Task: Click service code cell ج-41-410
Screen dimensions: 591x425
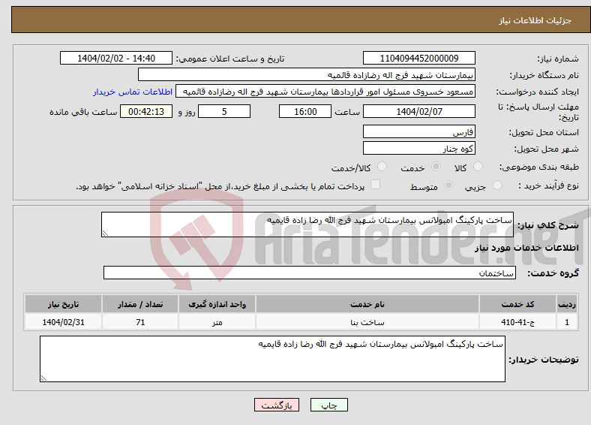Action: pyautogui.click(x=518, y=322)
